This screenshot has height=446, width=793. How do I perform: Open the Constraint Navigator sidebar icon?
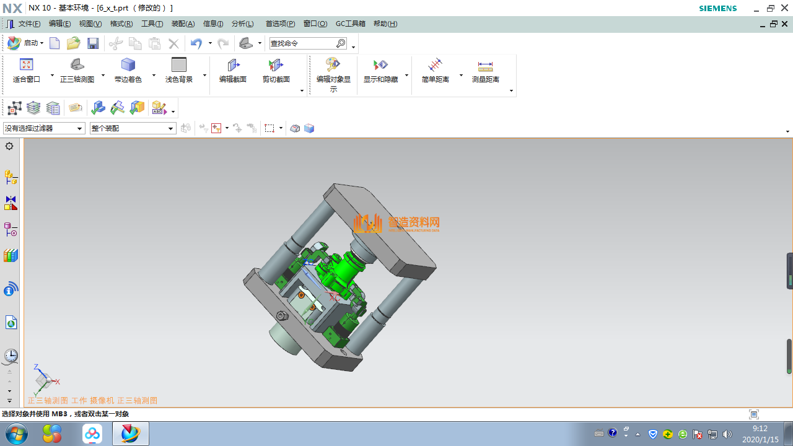tap(11, 203)
